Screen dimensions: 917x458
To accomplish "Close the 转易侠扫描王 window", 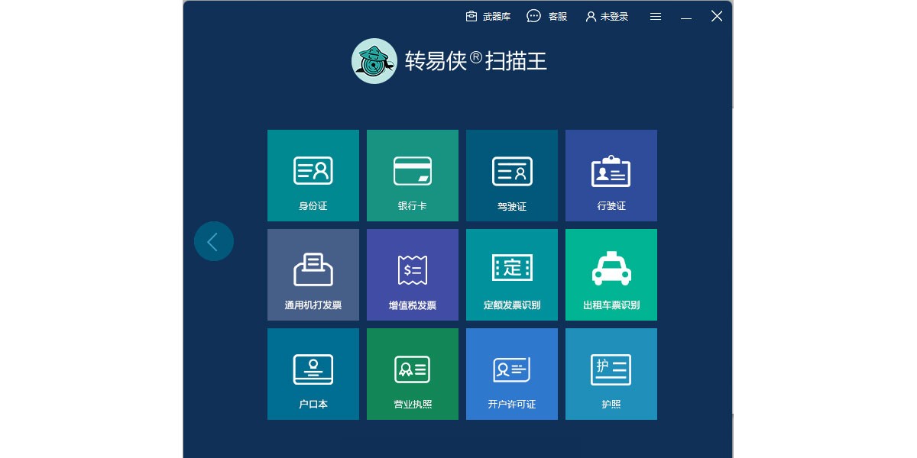I will (717, 16).
